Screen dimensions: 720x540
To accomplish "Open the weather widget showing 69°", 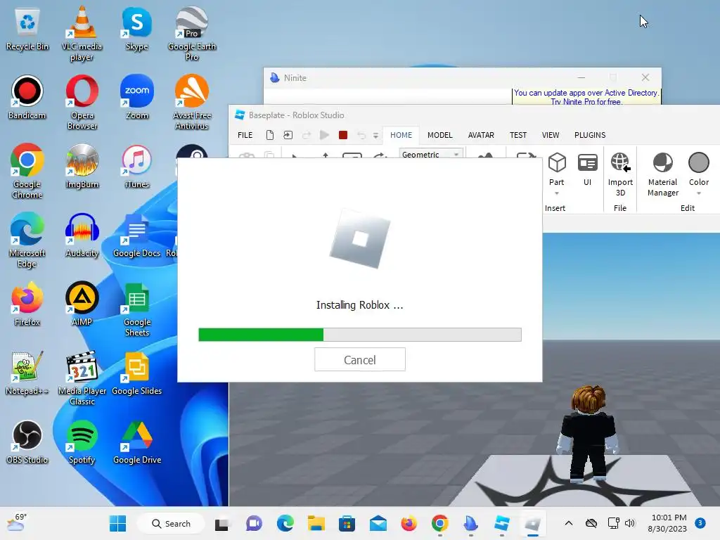I will pyautogui.click(x=17, y=522).
